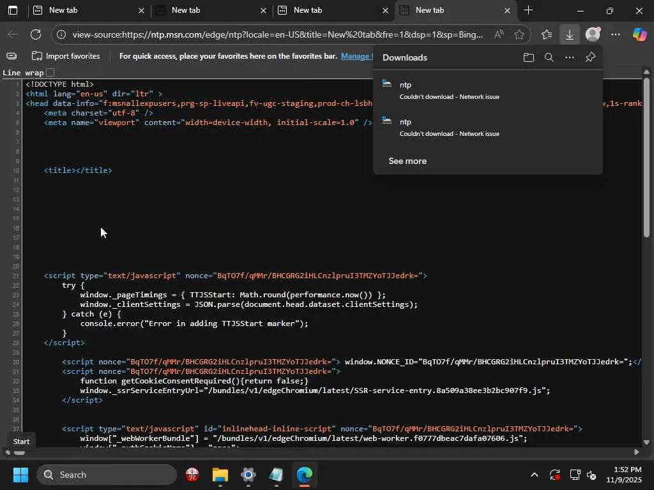Close the active fourth New tab

(x=507, y=10)
